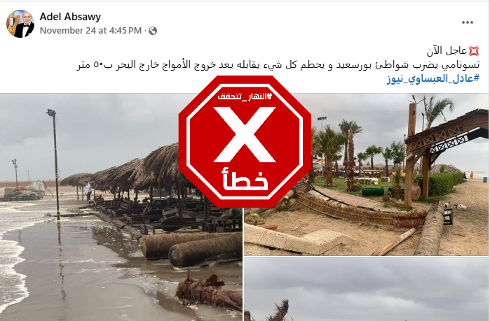The width and height of the screenshot is (490, 321).
Task: Open the flooded beach huts photo
Action: [121, 207]
